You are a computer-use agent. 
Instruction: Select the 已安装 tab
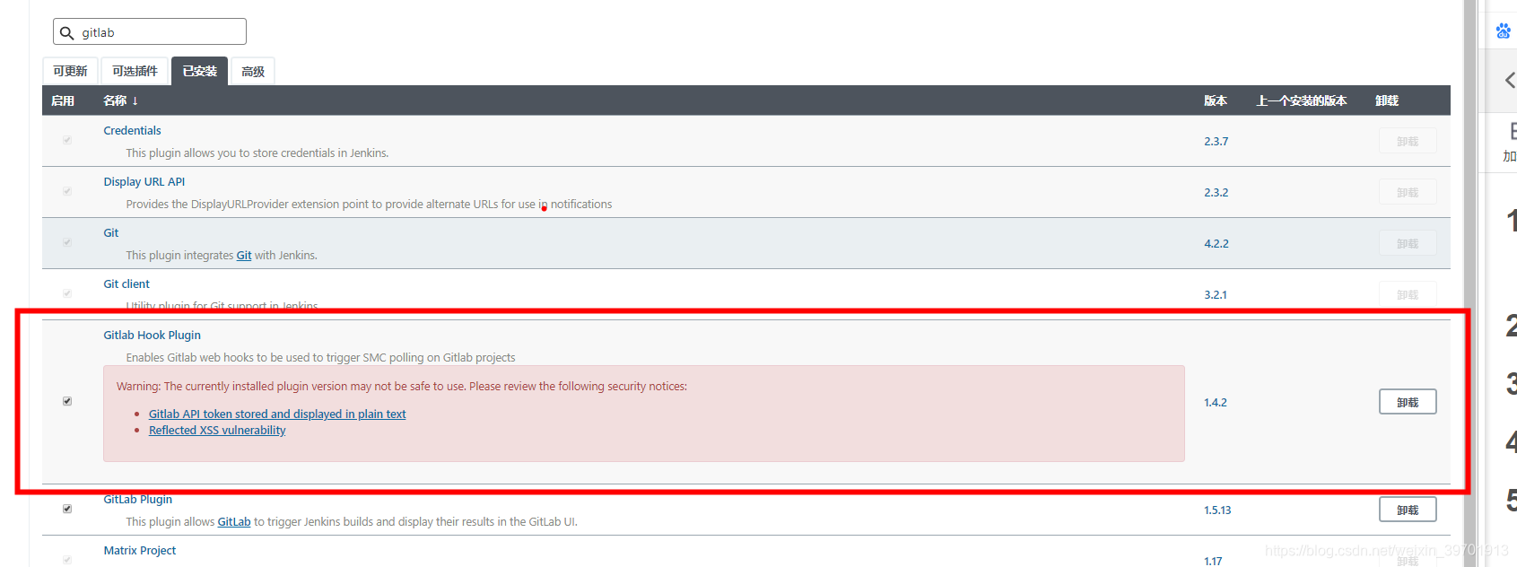point(199,71)
